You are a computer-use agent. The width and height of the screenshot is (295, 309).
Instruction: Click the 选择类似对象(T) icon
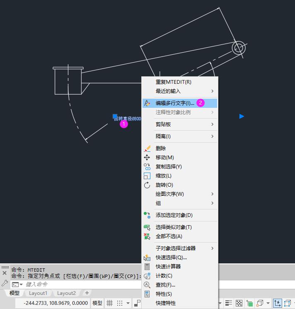[x=147, y=227]
